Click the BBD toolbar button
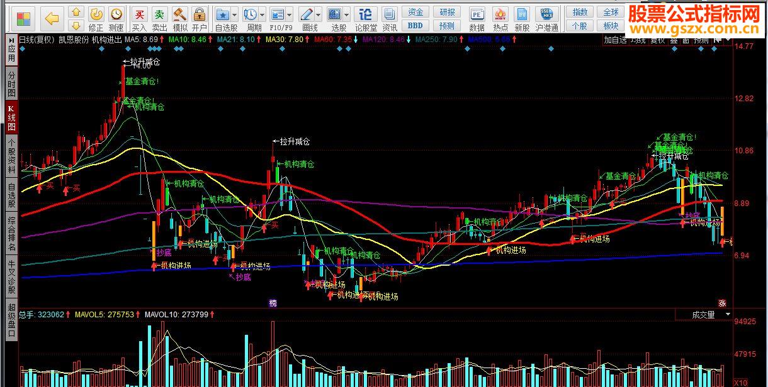This screenshot has height=387, width=768. pyautogui.click(x=415, y=26)
